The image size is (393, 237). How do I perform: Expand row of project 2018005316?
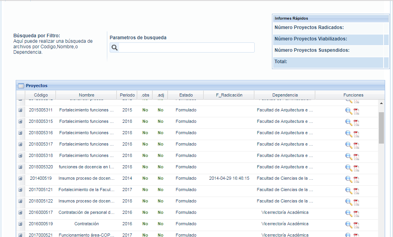[20, 133]
